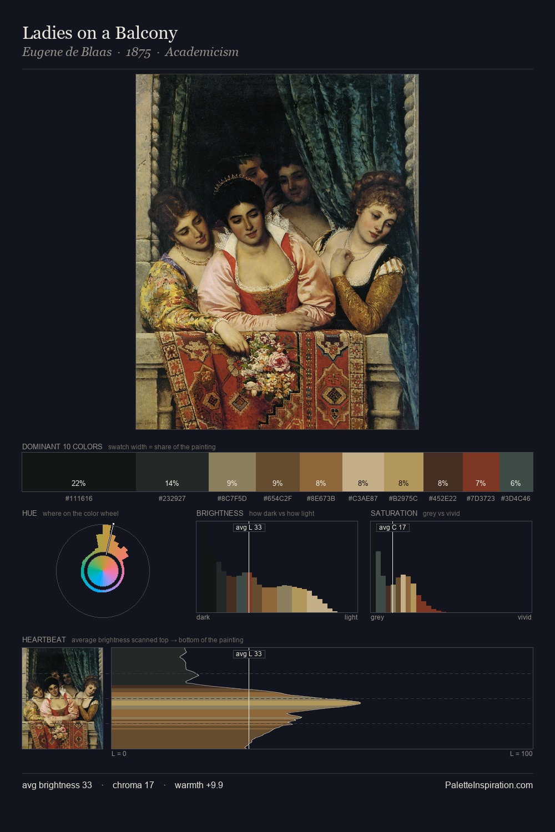Click the 'vivid' axis label under Saturation
The width and height of the screenshot is (555, 832).
(x=524, y=617)
